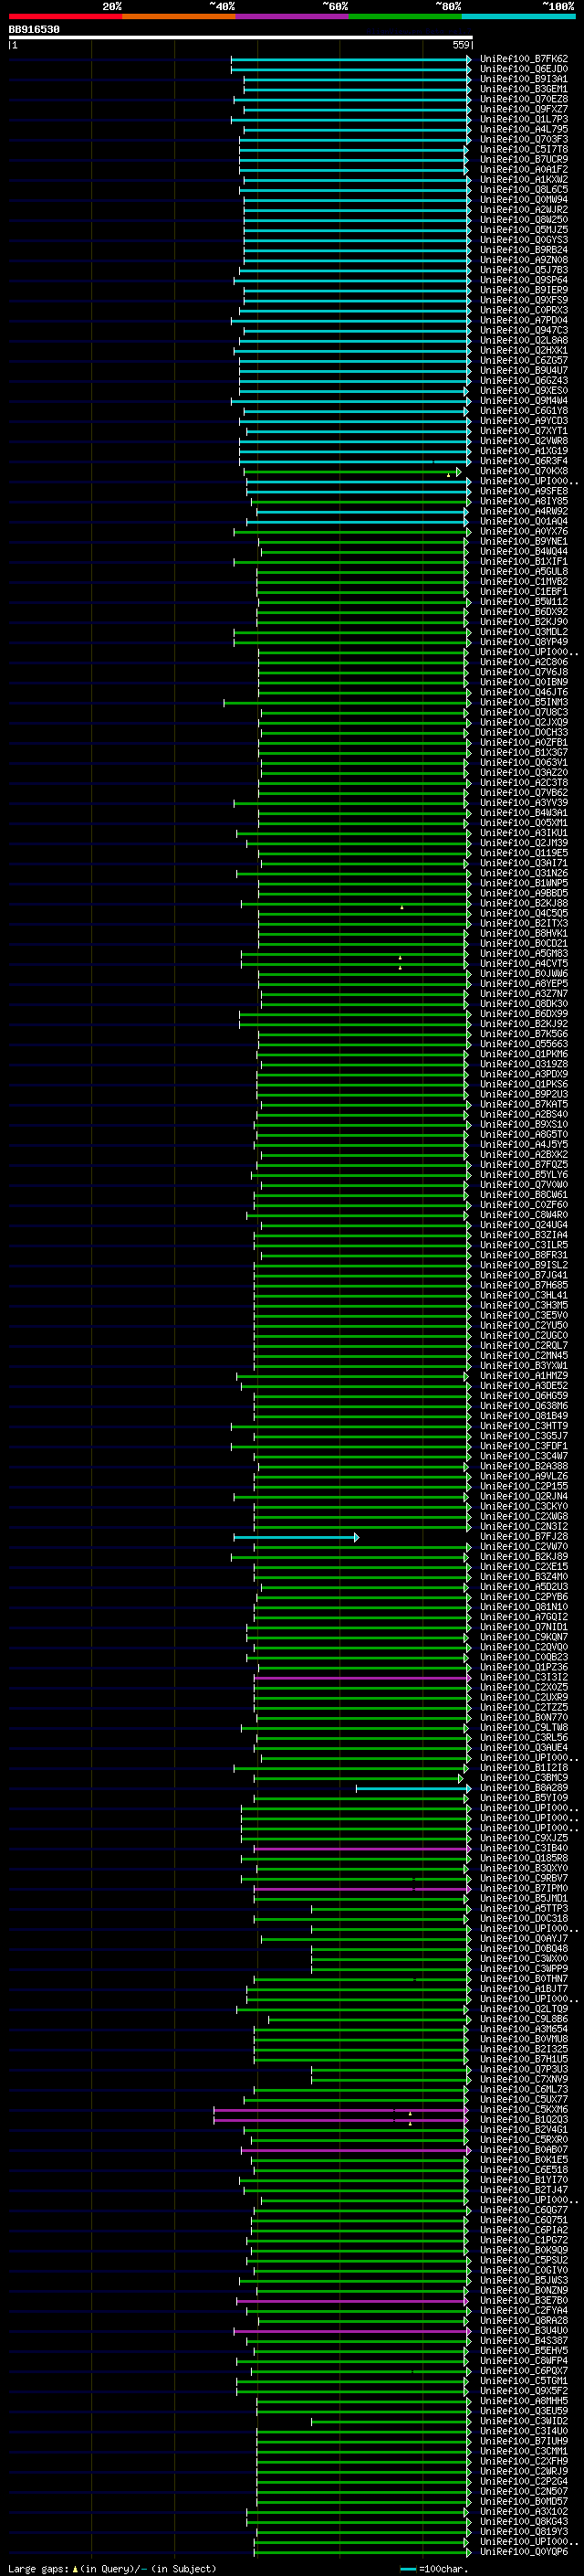The height and width of the screenshot is (2576, 584).
Task: Select hit label UniRef100_B9YNE1
Action: [524, 542]
